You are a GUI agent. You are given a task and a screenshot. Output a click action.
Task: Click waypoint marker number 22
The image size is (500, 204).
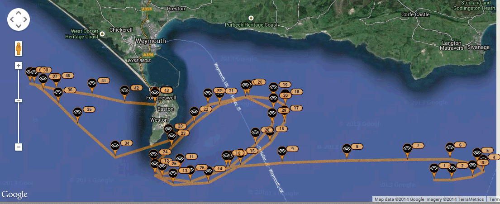(194, 111)
